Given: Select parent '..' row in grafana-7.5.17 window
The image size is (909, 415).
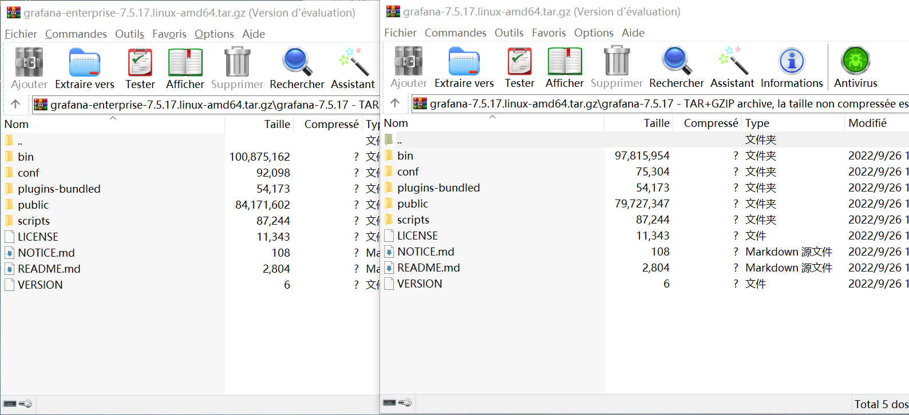Looking at the screenshot, I should pyautogui.click(x=645, y=139).
